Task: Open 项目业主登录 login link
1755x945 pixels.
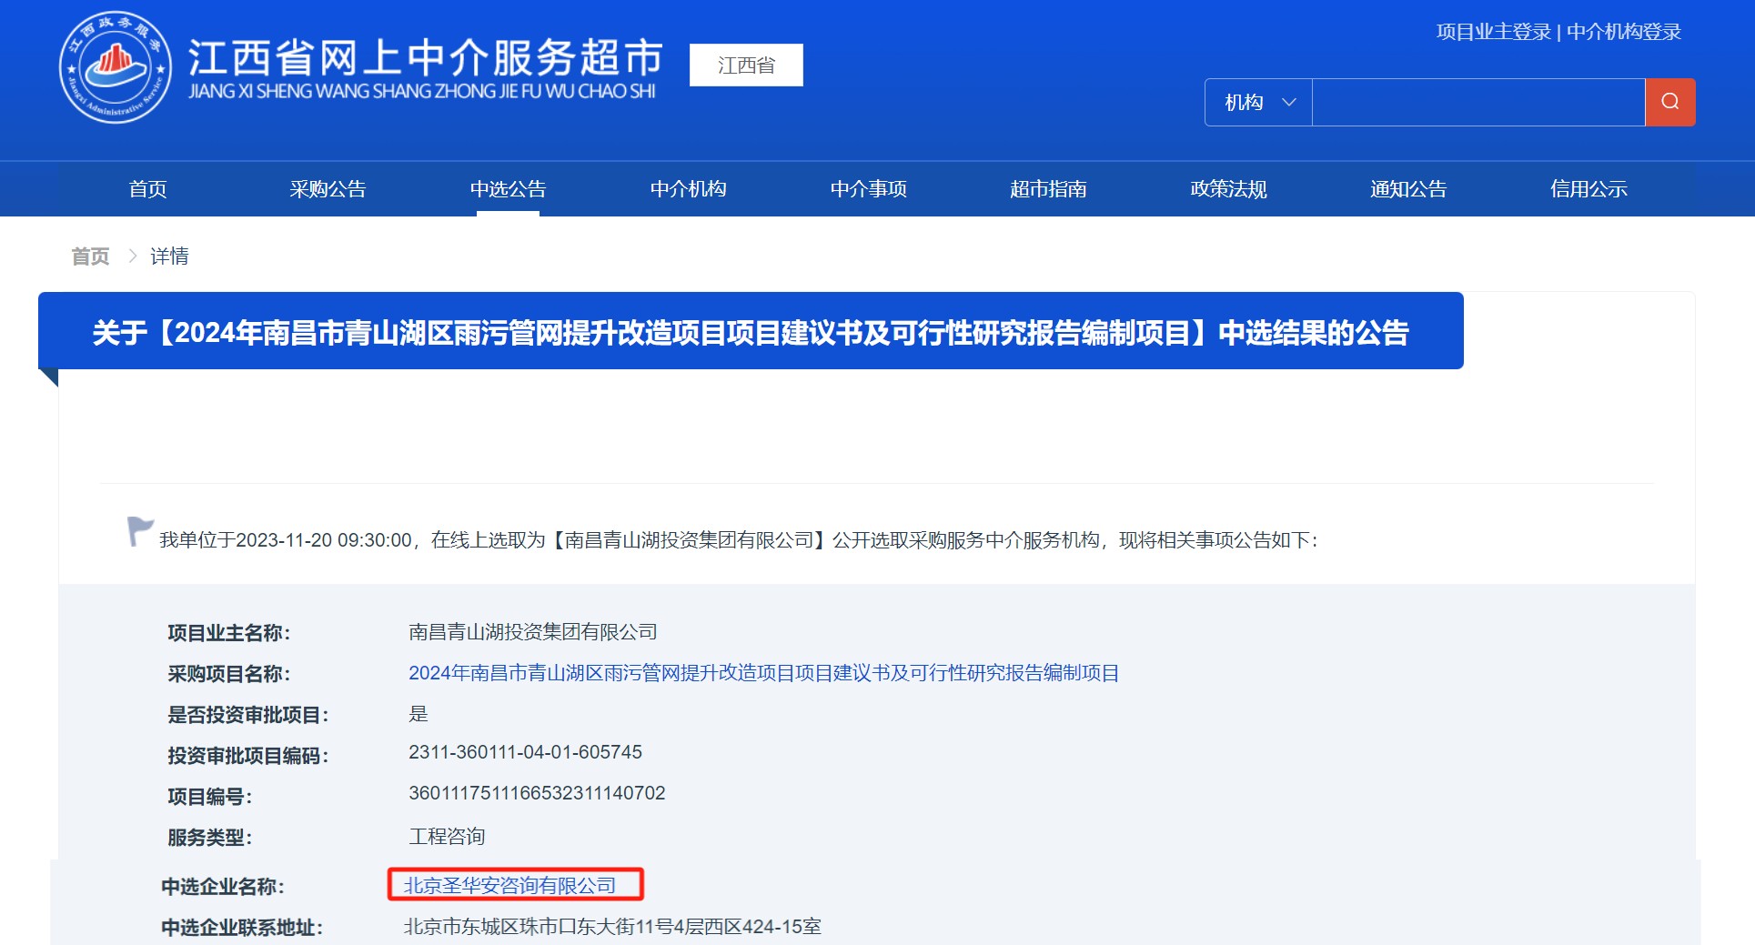Action: click(1493, 32)
